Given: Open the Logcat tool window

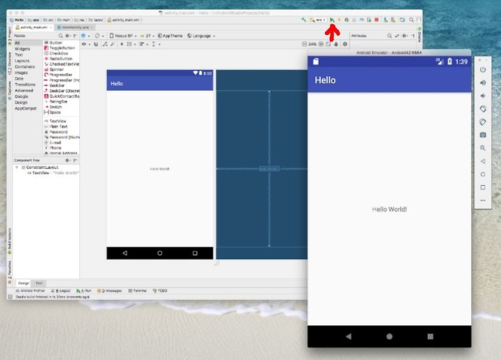Looking at the screenshot, I should coord(61,291).
